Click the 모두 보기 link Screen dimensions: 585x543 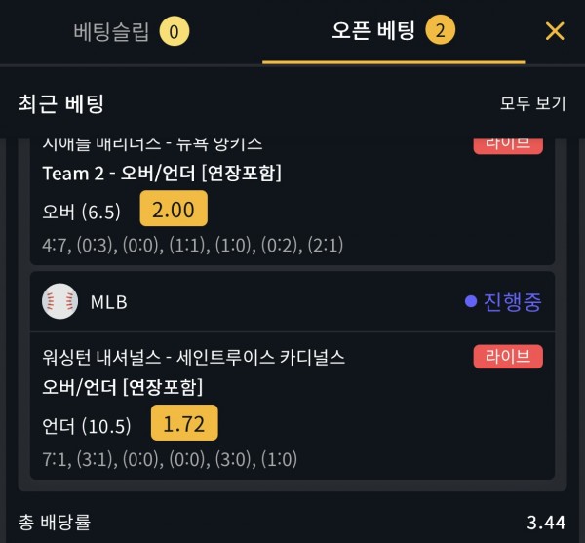coord(532,103)
